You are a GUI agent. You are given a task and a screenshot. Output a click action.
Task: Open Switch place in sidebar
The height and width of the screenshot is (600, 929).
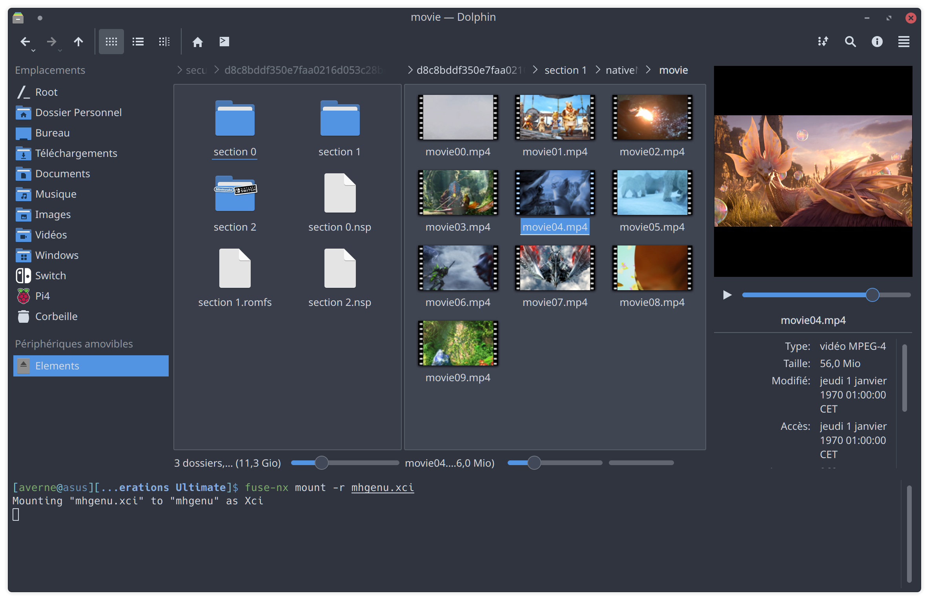pyautogui.click(x=91, y=276)
